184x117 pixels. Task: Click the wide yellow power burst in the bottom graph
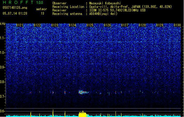(82, 114)
